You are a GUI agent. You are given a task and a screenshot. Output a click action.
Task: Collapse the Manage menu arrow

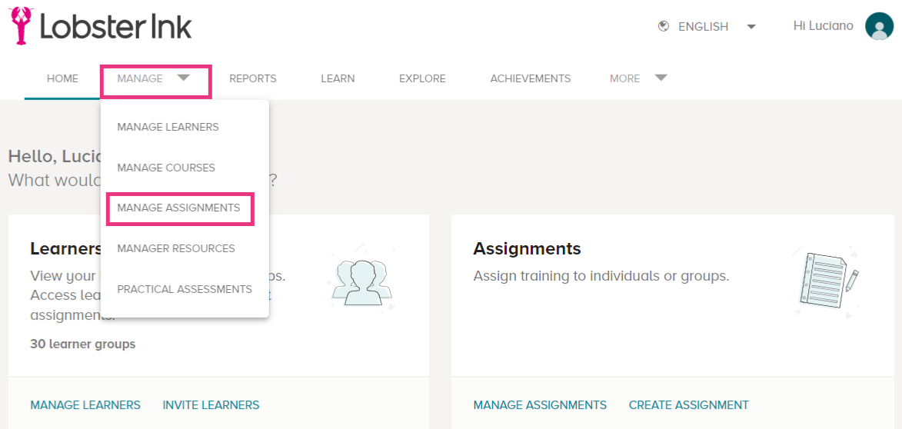(x=183, y=78)
